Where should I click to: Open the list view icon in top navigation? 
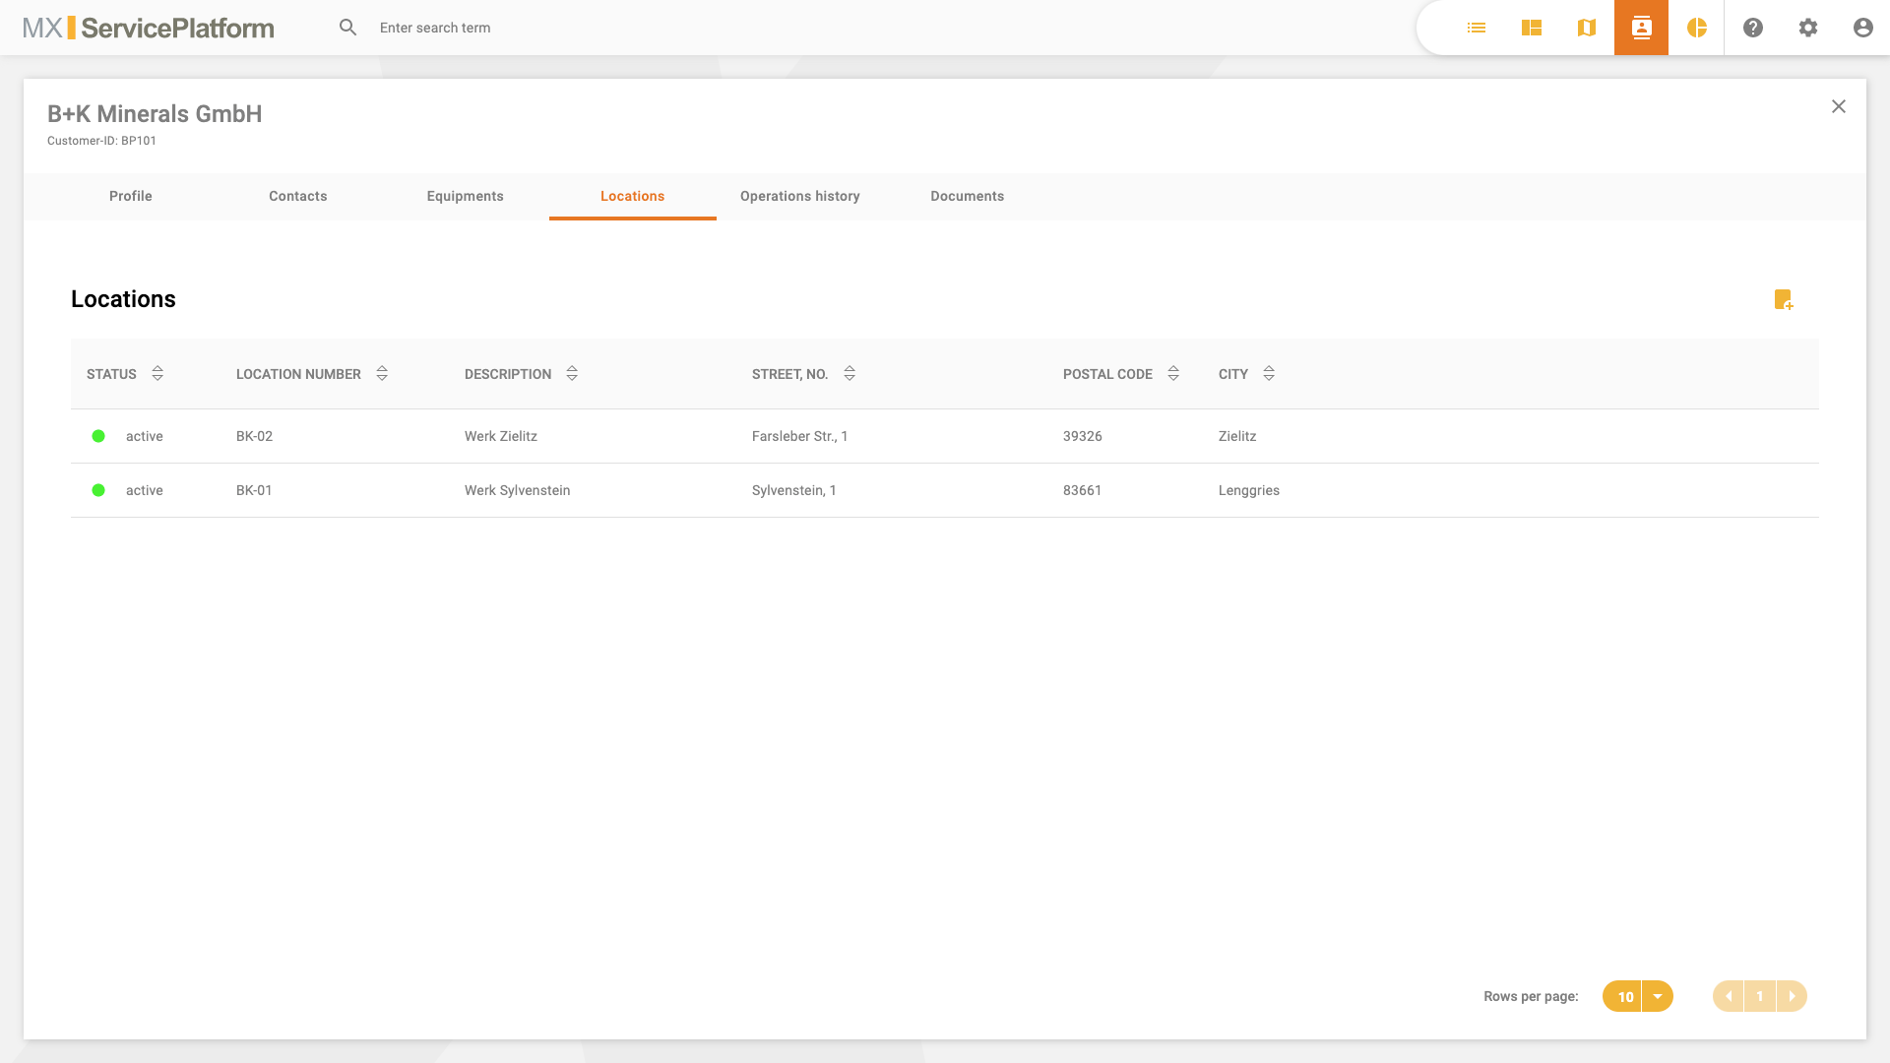pyautogui.click(x=1477, y=28)
